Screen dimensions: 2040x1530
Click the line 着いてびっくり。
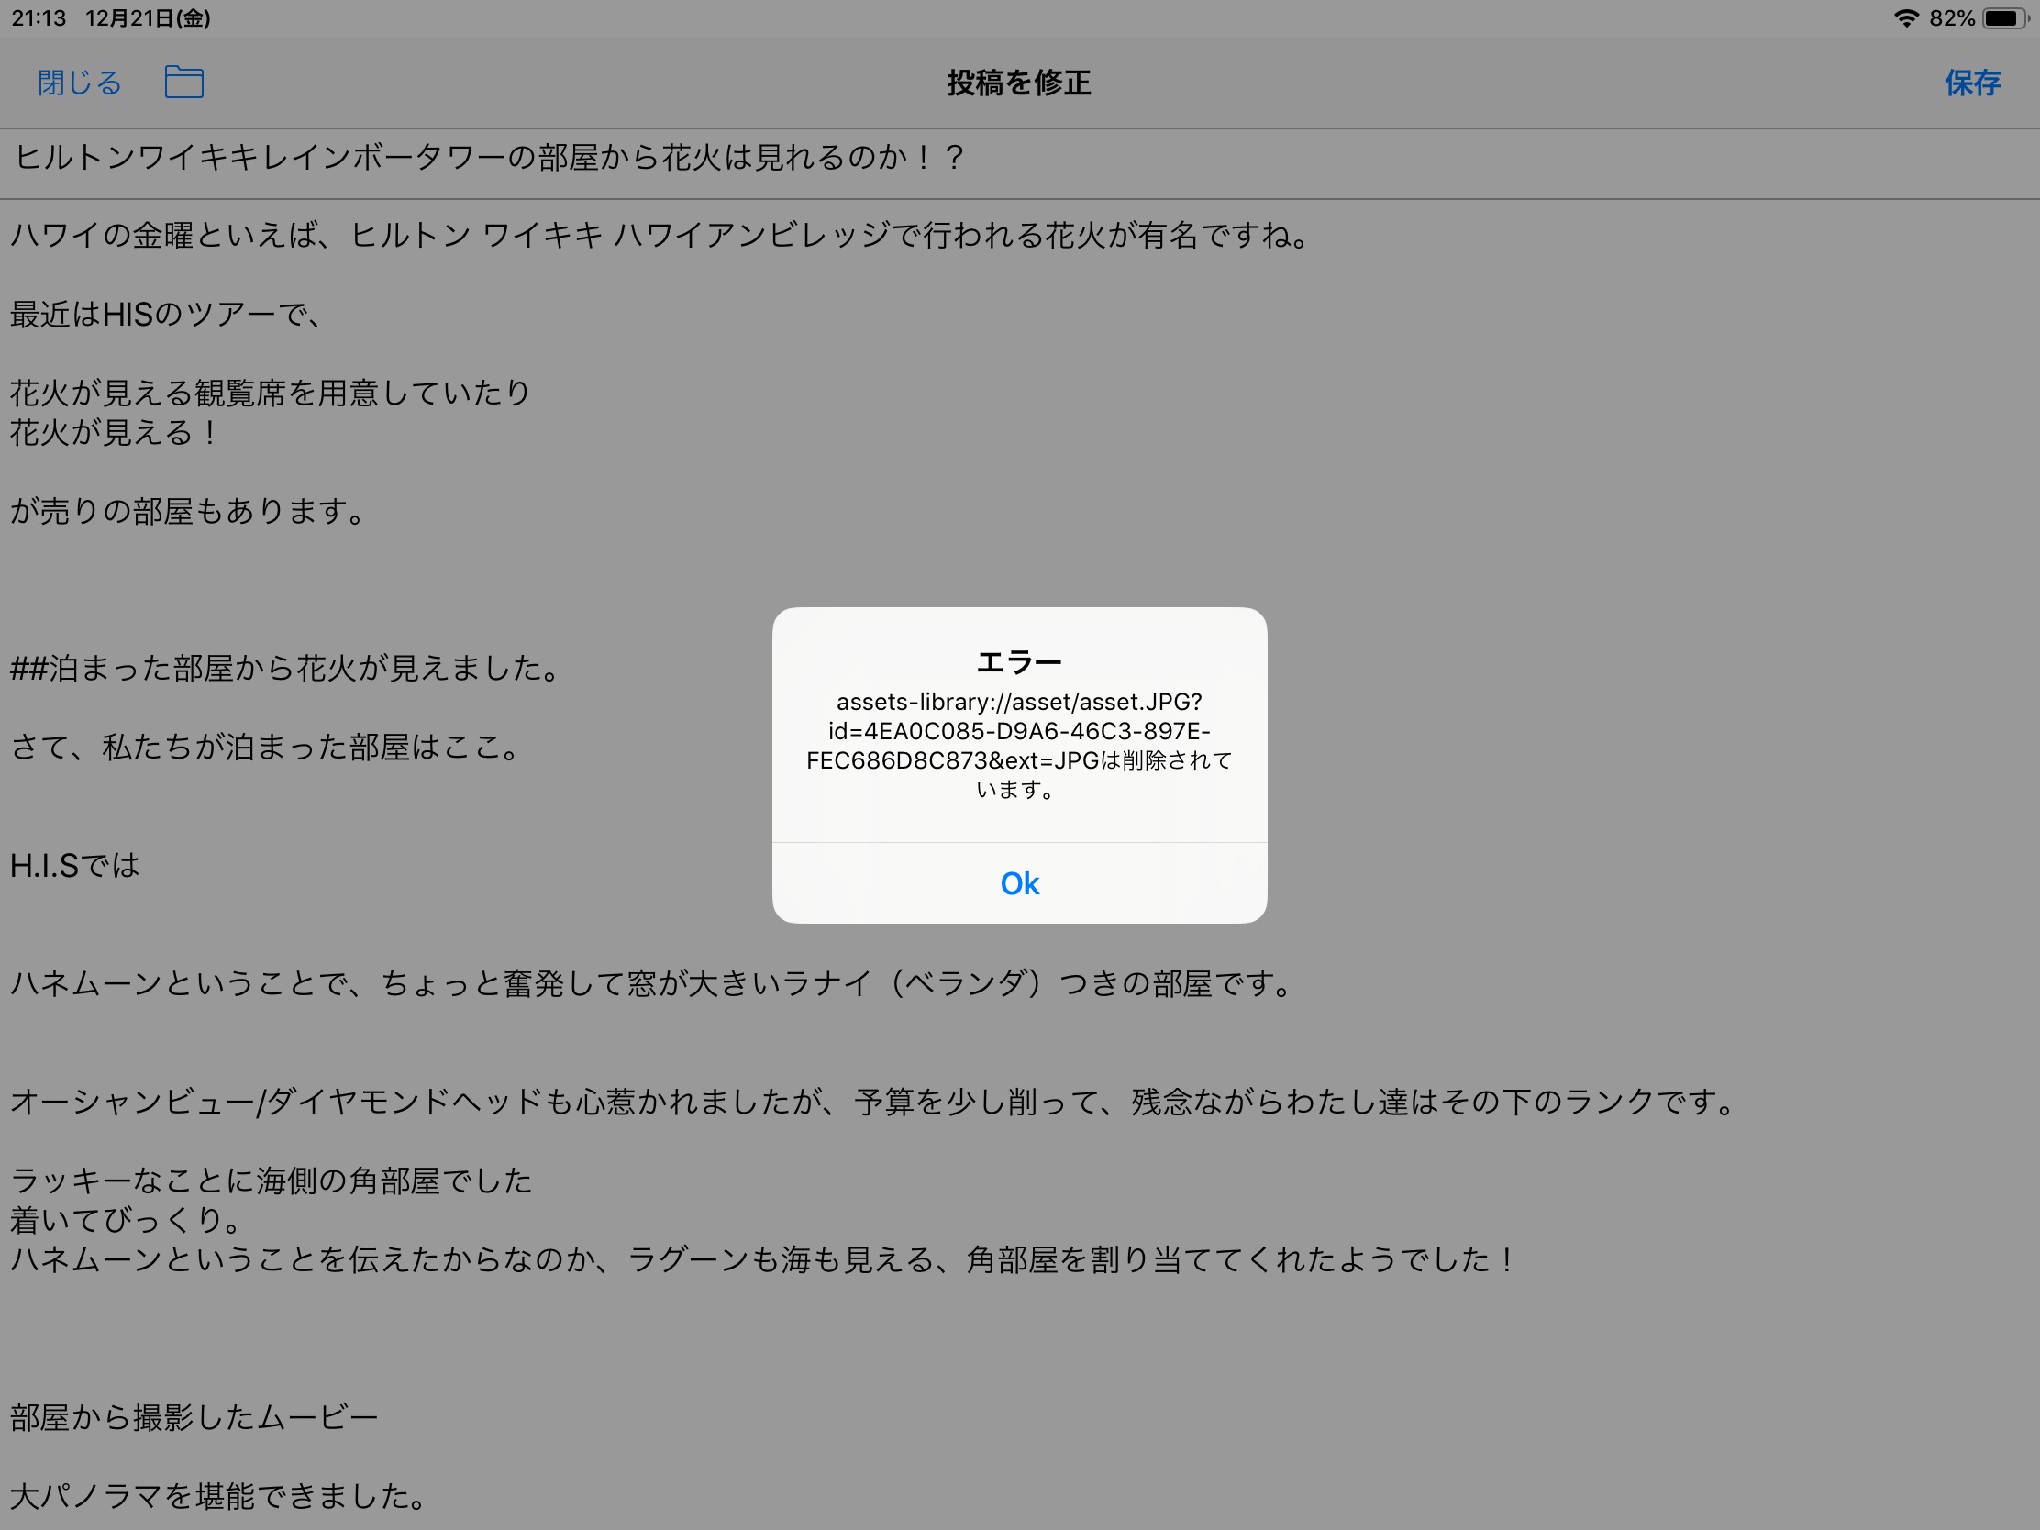point(127,1219)
